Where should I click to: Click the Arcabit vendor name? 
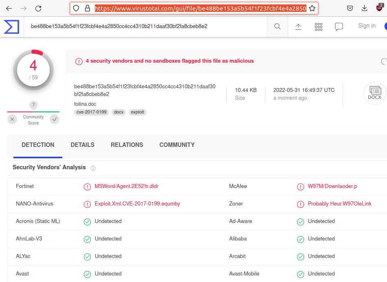(x=237, y=256)
